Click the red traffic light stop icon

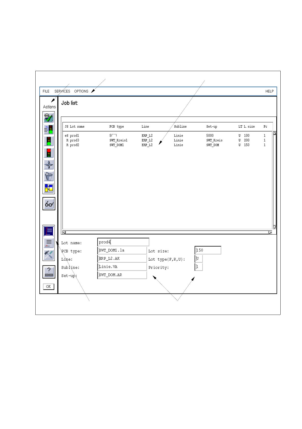49,153
